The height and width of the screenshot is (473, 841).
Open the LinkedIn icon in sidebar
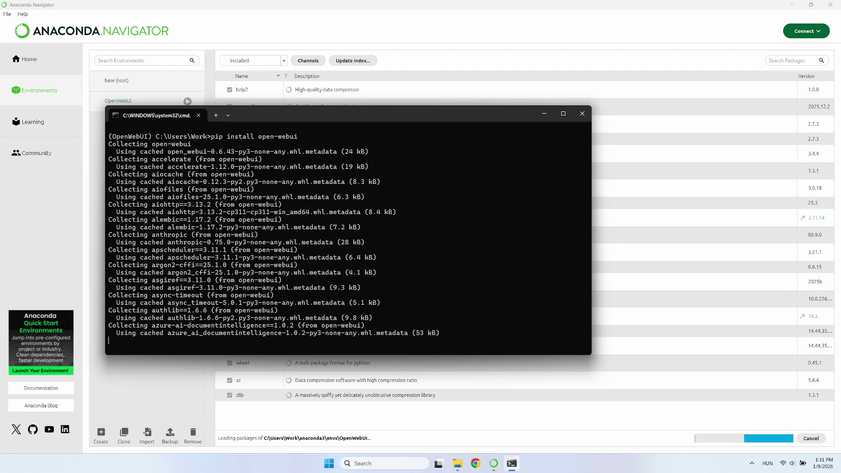(65, 429)
